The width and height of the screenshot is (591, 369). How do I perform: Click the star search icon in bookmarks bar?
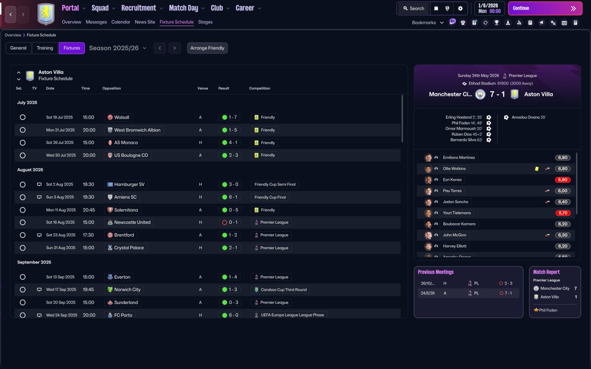coord(553,23)
